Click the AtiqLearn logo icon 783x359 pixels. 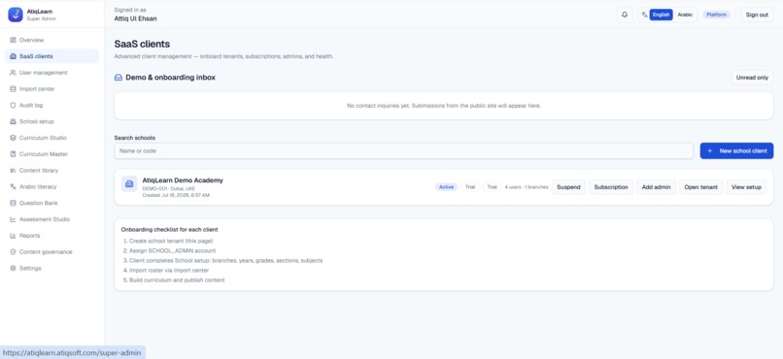(16, 15)
